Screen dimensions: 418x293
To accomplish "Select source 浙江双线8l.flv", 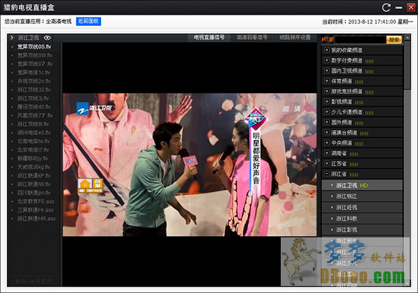I will (x=34, y=124).
